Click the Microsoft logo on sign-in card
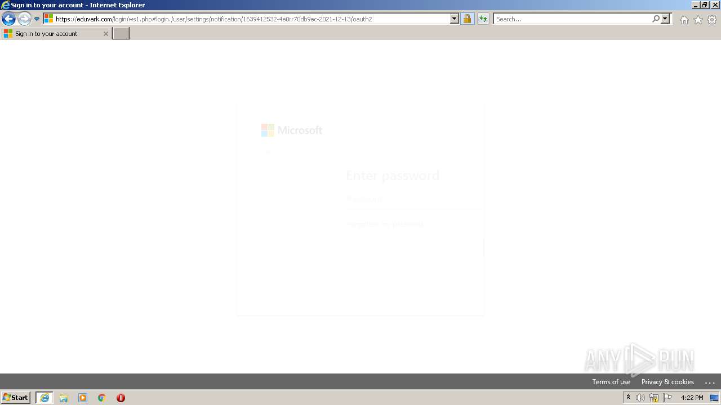Viewport: 721px width, 405px height. tap(292, 130)
